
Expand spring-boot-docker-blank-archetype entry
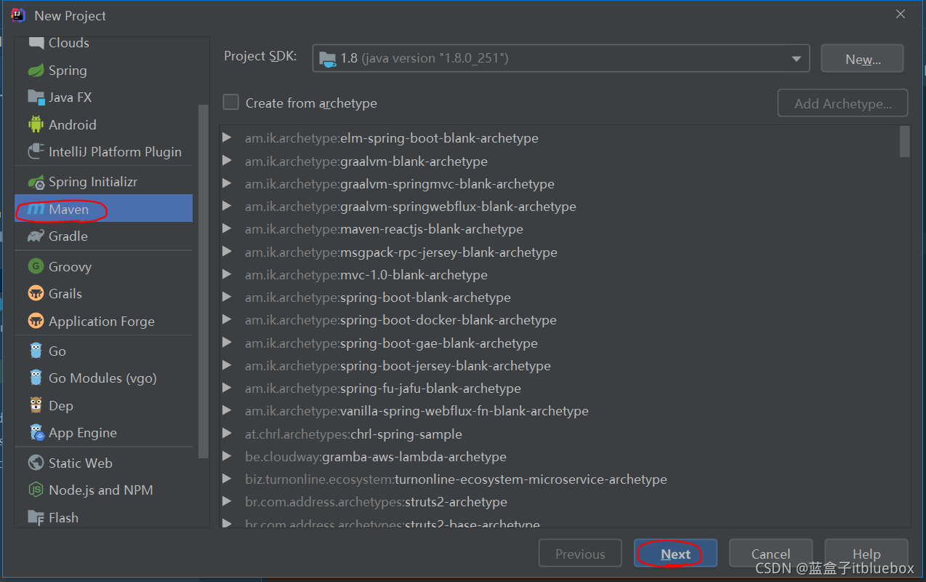pyautogui.click(x=227, y=319)
